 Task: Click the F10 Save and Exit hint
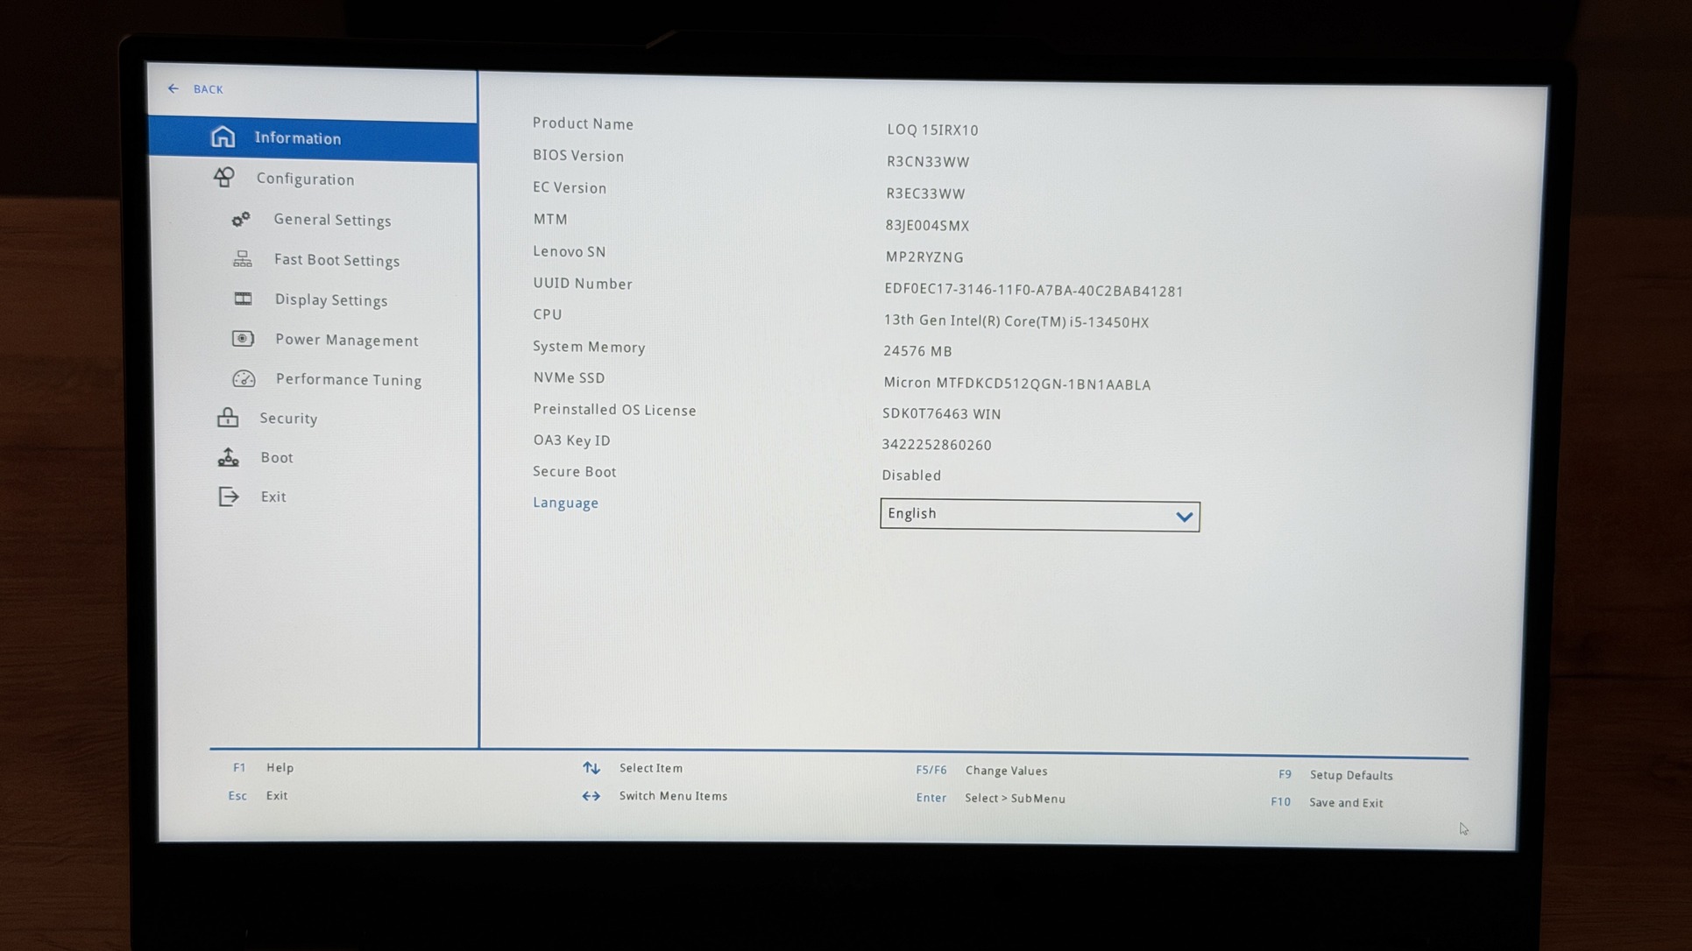[1345, 802]
